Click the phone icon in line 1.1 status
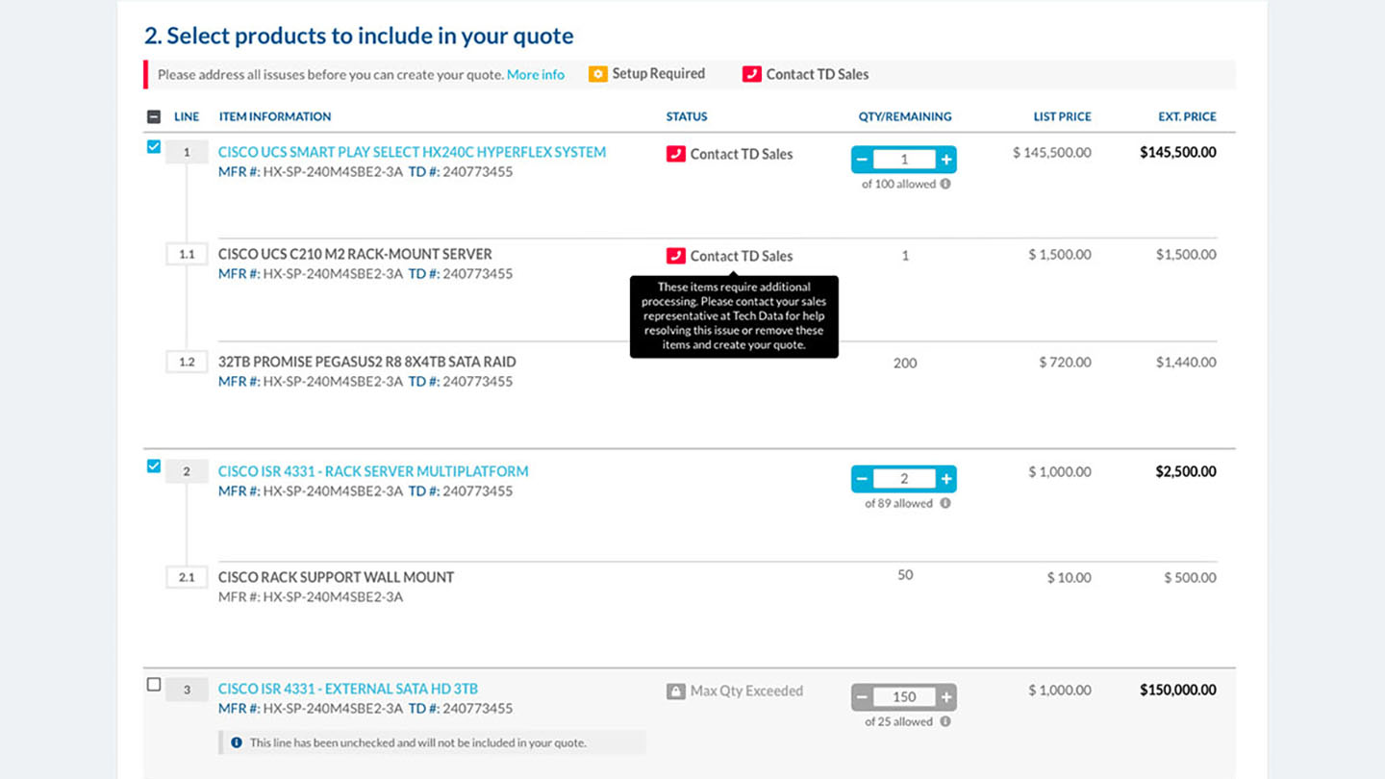Viewport: 1385px width, 779px height. click(x=675, y=256)
